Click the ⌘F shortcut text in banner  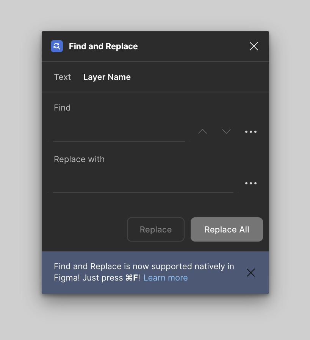coord(132,278)
